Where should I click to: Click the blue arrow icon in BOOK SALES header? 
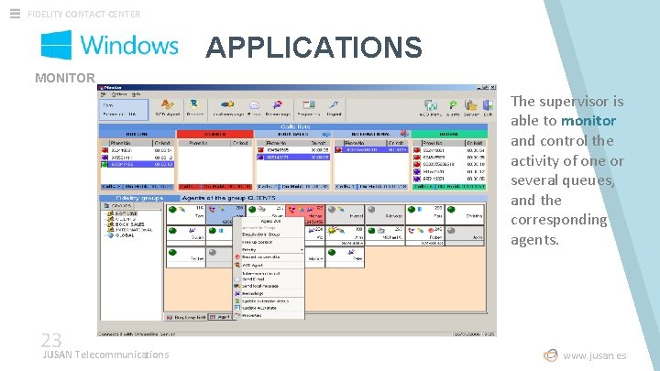tap(326, 134)
